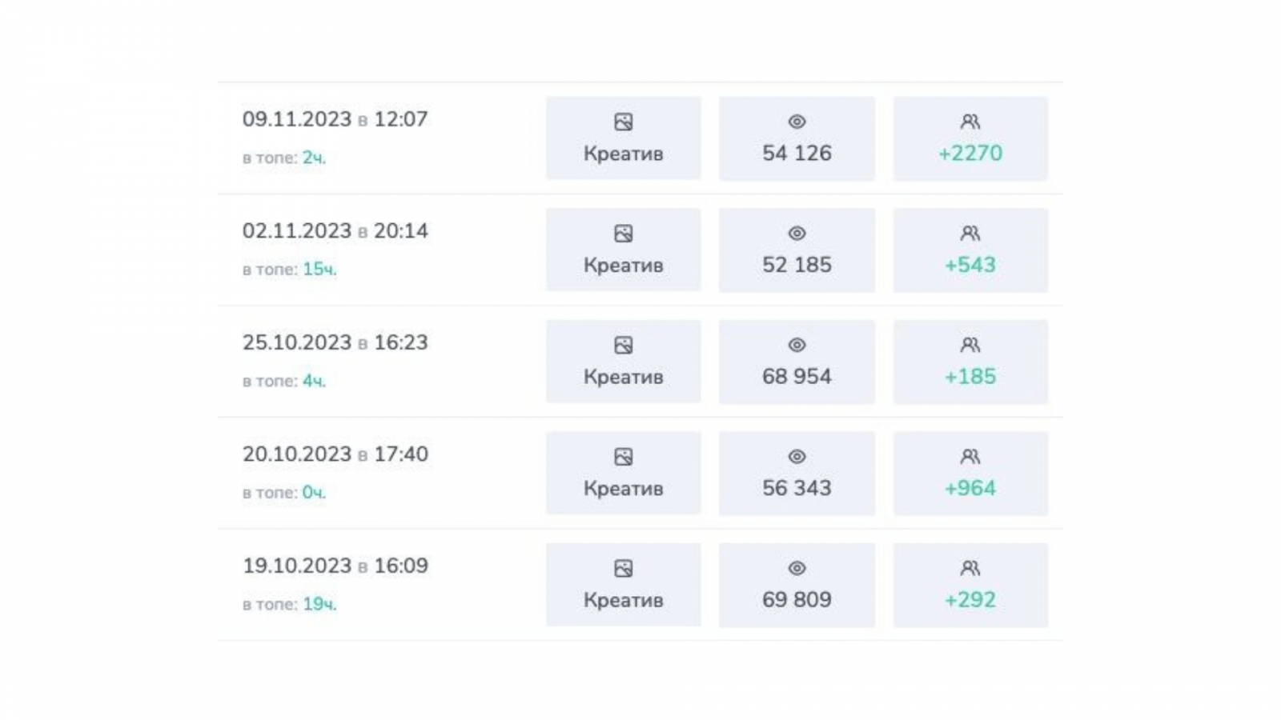Click the eye views icon above 54 126
This screenshot has width=1281, height=720.
coord(797,122)
